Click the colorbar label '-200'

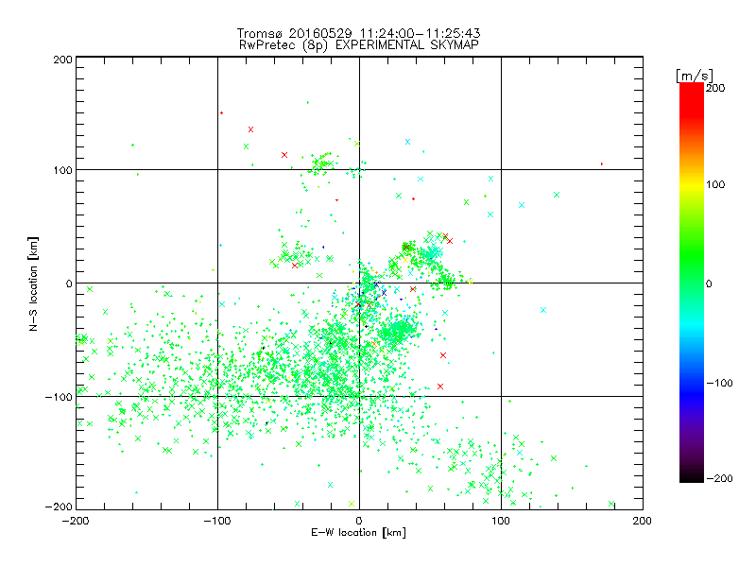click(x=719, y=478)
